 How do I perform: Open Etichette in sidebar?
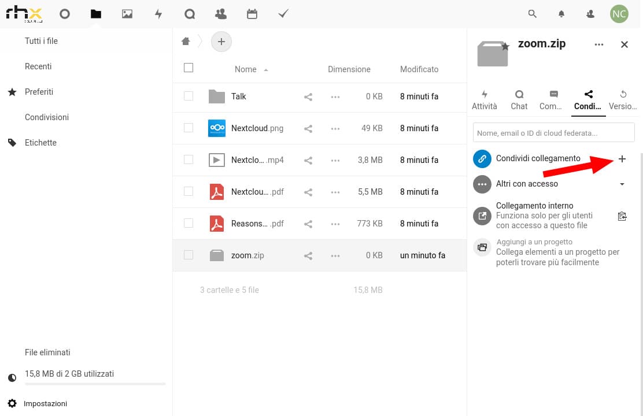pos(40,143)
